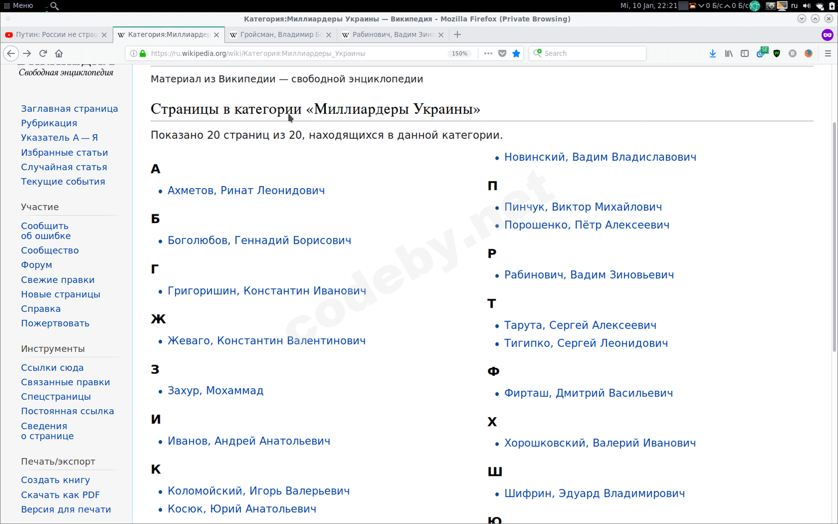
Task: Open the green SE extension icon
Action: 762,53
